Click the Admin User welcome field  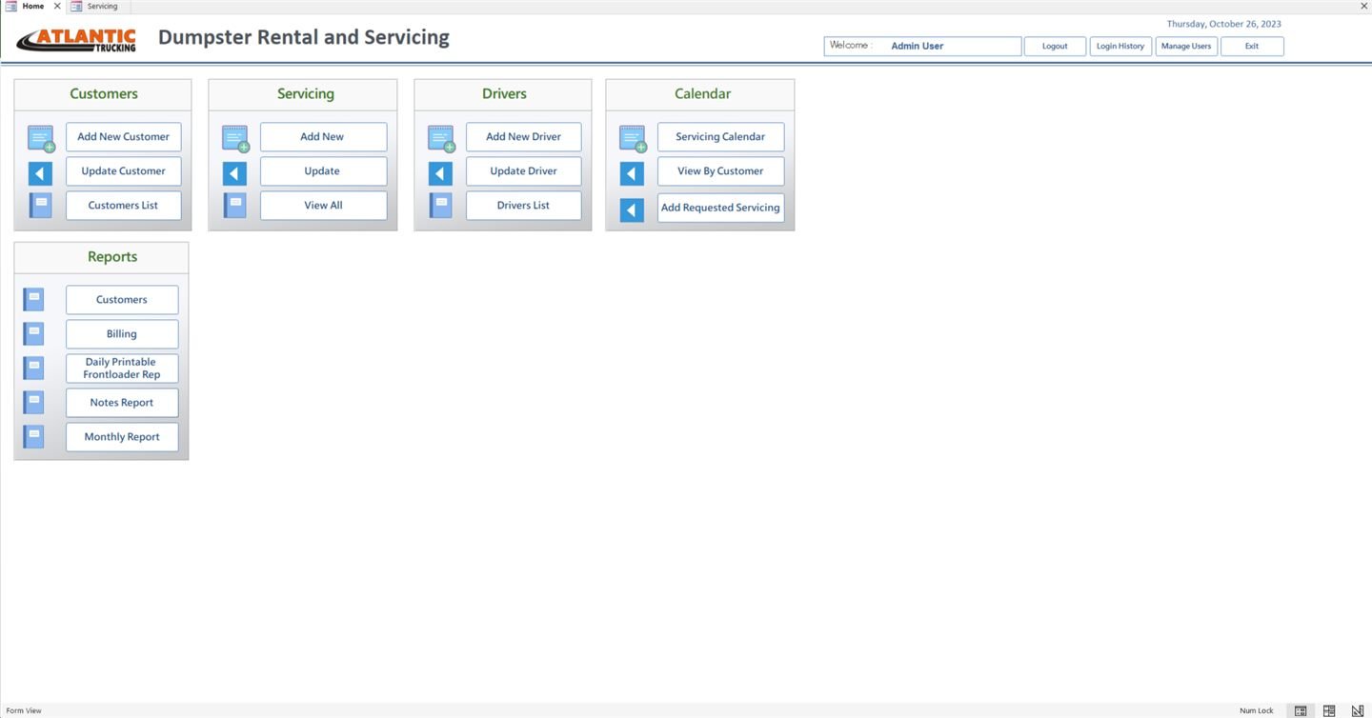pos(922,46)
